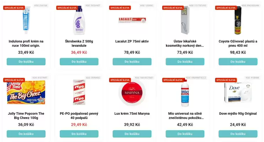View Lacalut toothpaste product picture

click(132, 20)
